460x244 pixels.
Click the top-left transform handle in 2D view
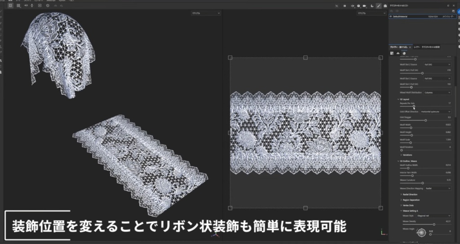pos(230,58)
